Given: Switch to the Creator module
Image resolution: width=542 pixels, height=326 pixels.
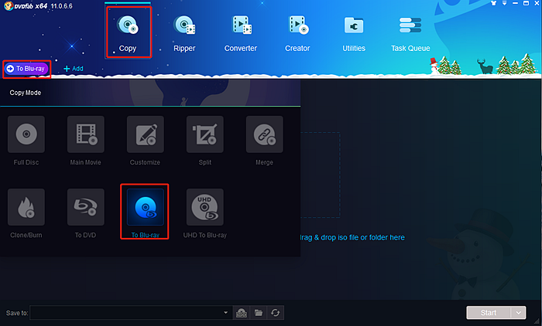Looking at the screenshot, I should 297,32.
